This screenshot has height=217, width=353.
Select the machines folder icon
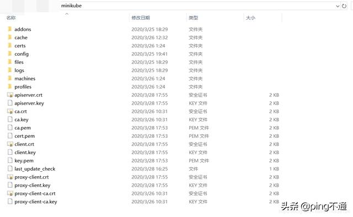[x=10, y=78]
